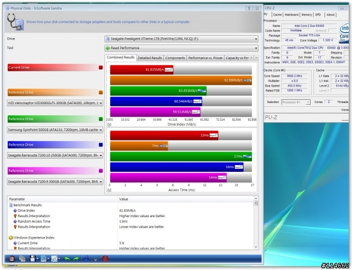This screenshot has width=352, height=270.
Task: Click the green 17ms access time bar
Action: [x=181, y=156]
